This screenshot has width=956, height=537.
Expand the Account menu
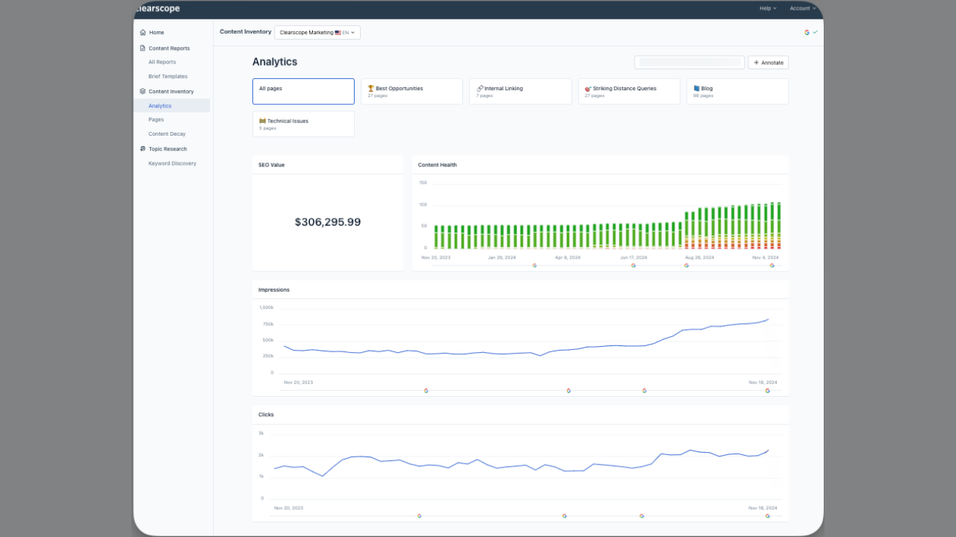click(802, 8)
